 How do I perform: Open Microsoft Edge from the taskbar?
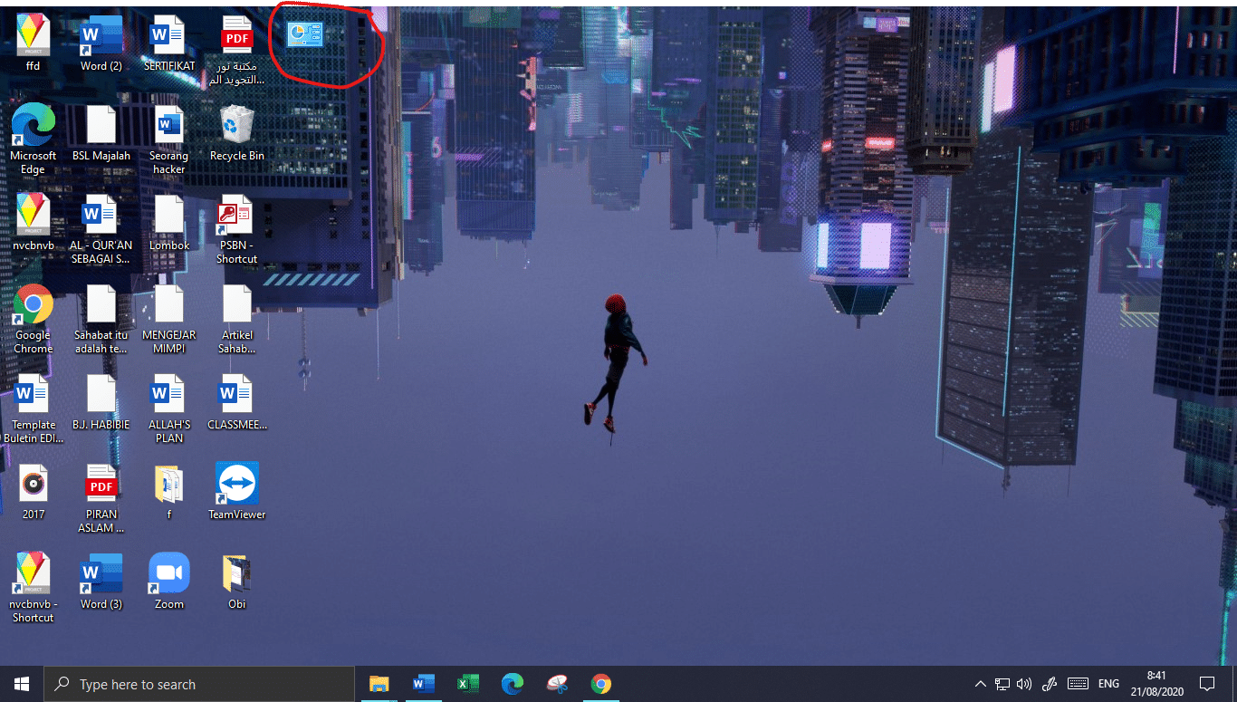click(512, 684)
